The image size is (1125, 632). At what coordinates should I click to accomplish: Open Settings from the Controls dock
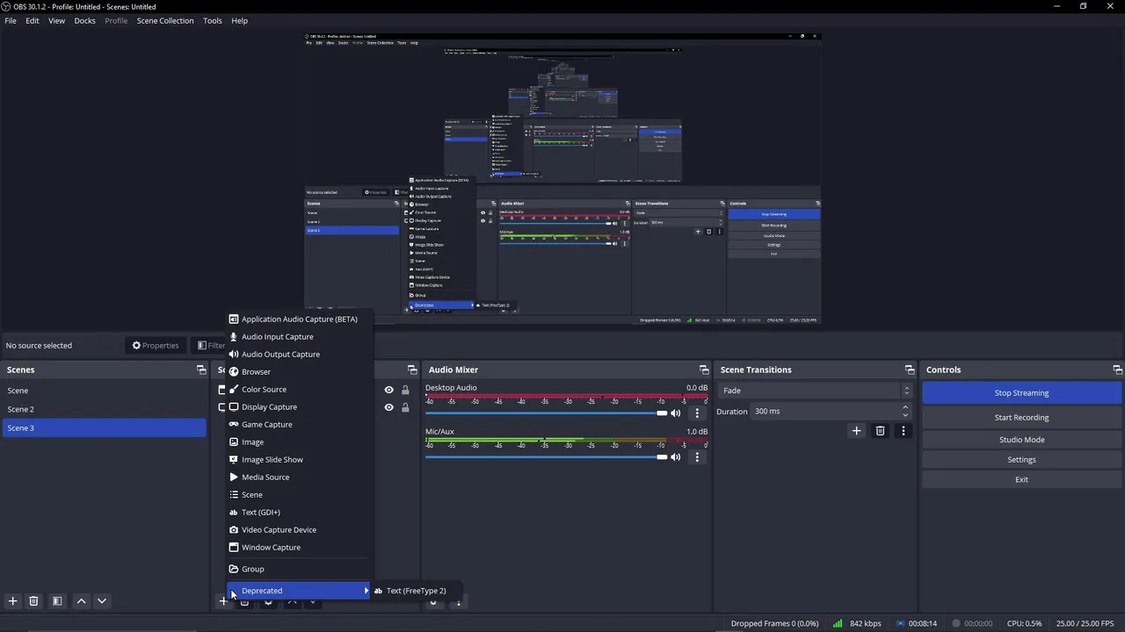click(1021, 460)
